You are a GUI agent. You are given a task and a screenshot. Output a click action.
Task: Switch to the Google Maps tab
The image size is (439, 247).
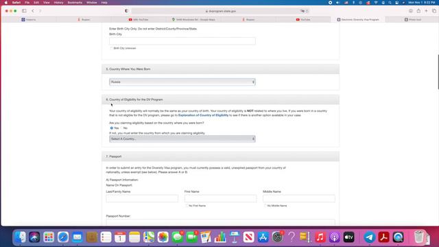(x=193, y=20)
